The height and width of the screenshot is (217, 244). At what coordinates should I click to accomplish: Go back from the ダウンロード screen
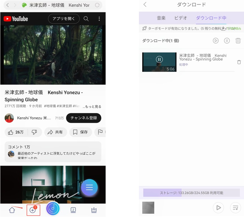pyautogui.click(x=145, y=5)
